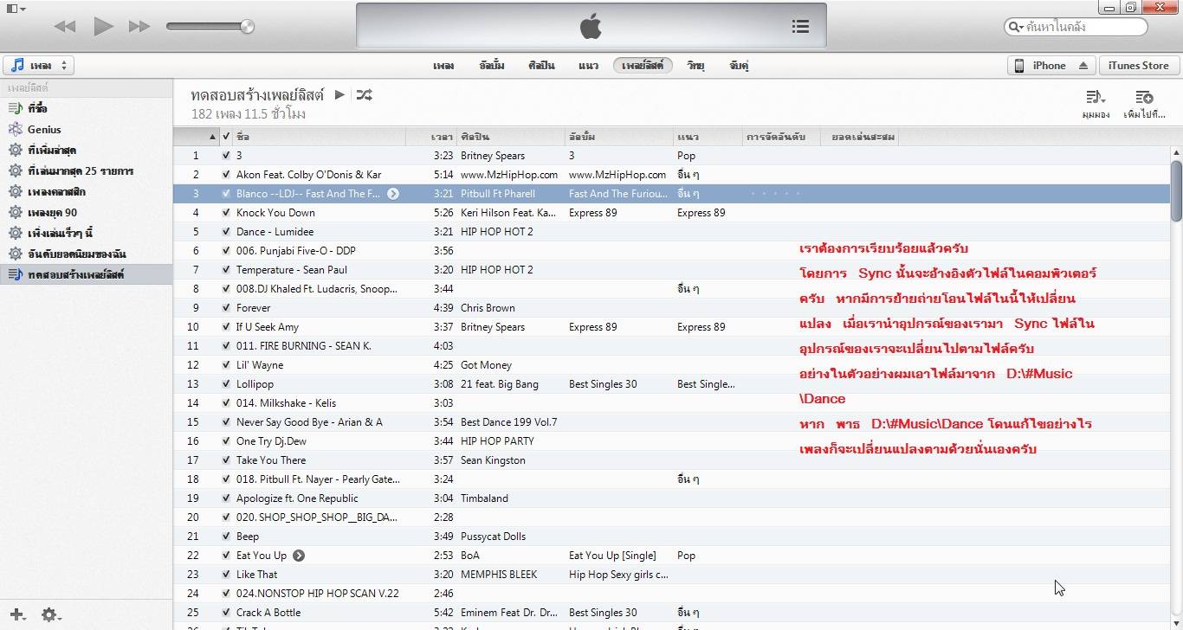Click the Apple logo in display
The height and width of the screenshot is (630, 1183).
(x=591, y=27)
